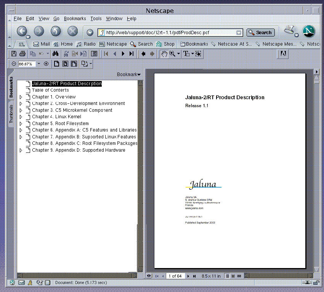Open the Tools menu
This screenshot has width=324, height=292.
pyautogui.click(x=96, y=19)
